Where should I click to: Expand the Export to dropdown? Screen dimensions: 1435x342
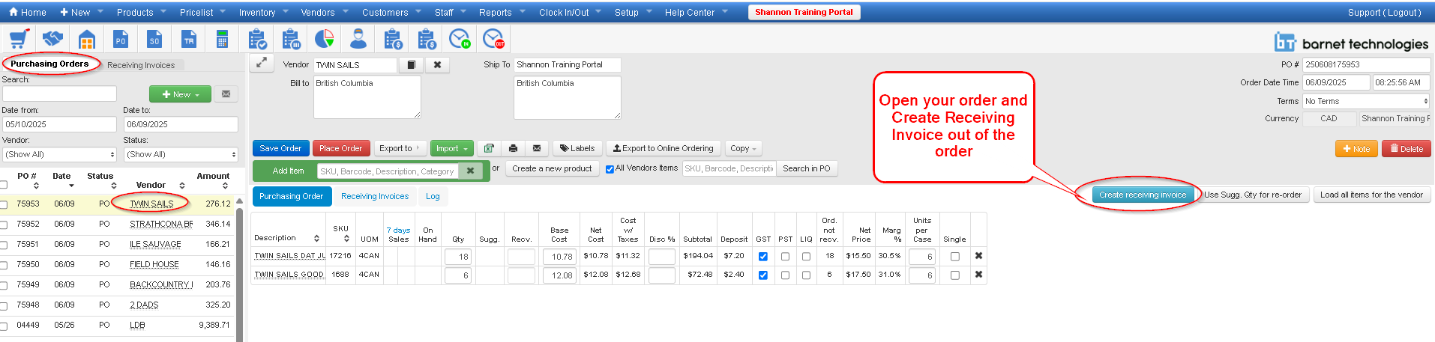pyautogui.click(x=400, y=148)
